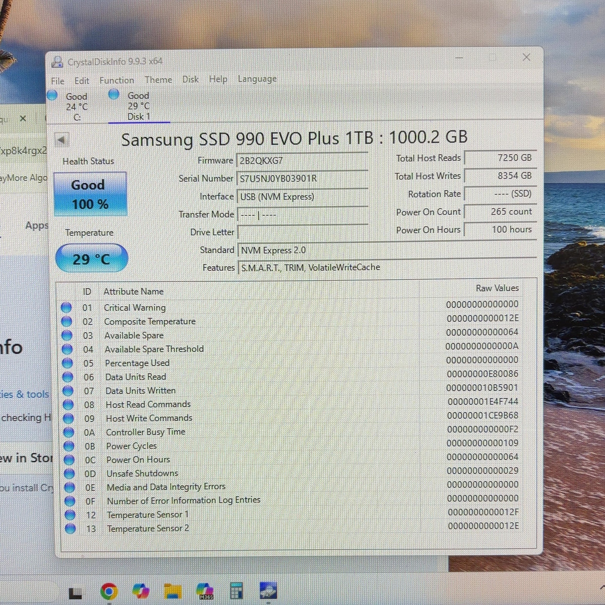Open the Language menu
Image resolution: width=605 pixels, height=605 pixels.
257,79
